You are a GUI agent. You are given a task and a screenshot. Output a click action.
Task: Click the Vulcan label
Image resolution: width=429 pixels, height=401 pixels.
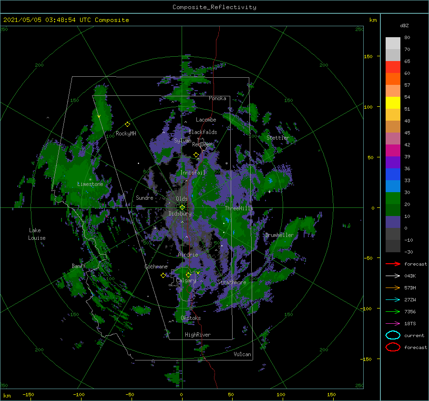(x=243, y=354)
